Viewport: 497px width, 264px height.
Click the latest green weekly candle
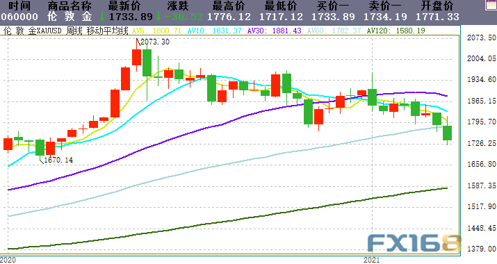tap(447, 133)
